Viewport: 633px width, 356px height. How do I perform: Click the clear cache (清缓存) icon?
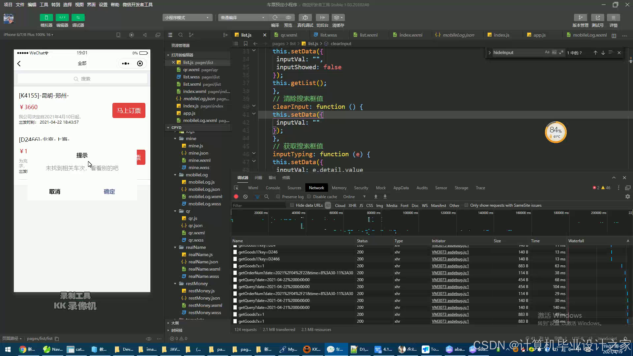338,17
